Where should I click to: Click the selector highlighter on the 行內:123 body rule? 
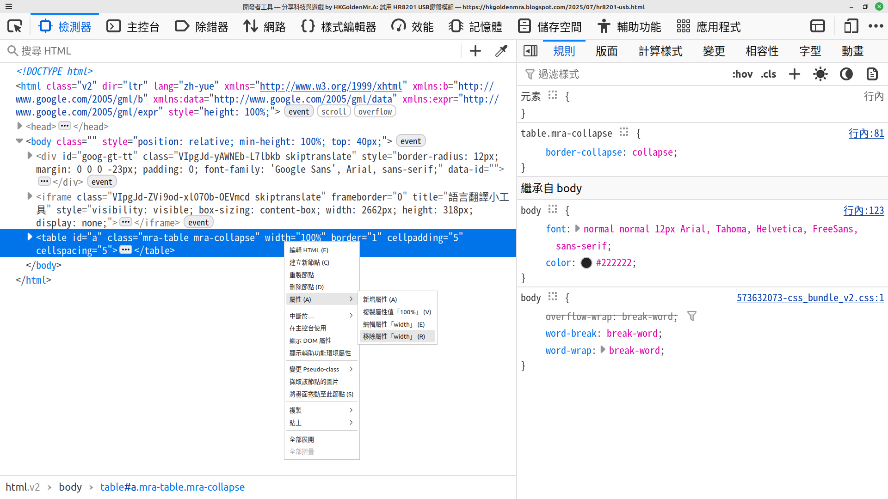coord(553,210)
